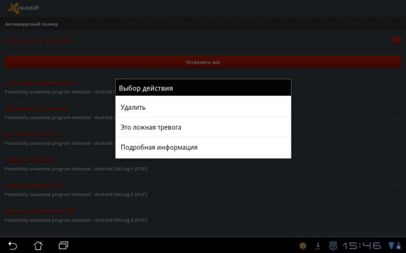Expand chevron for Вишневый сад row

point(397,113)
